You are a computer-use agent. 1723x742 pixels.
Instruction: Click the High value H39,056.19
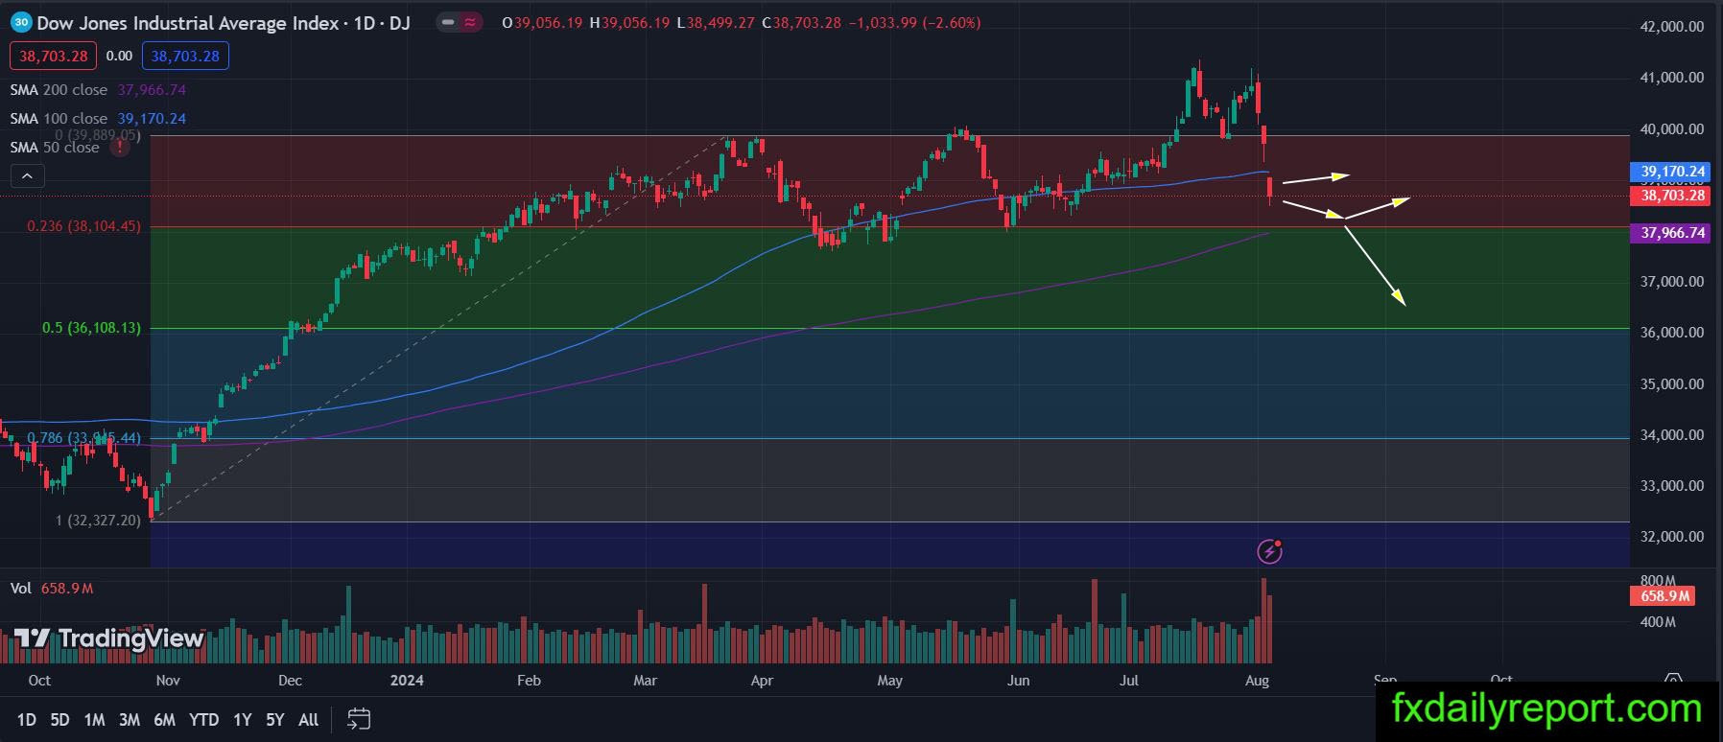[629, 22]
